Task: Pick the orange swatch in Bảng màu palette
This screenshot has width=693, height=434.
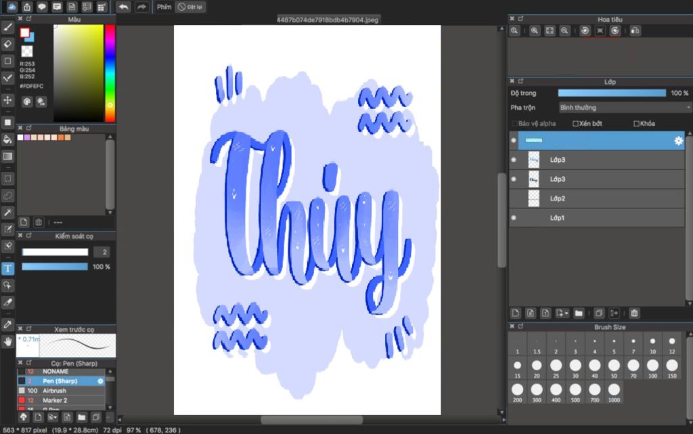Action: point(61,137)
